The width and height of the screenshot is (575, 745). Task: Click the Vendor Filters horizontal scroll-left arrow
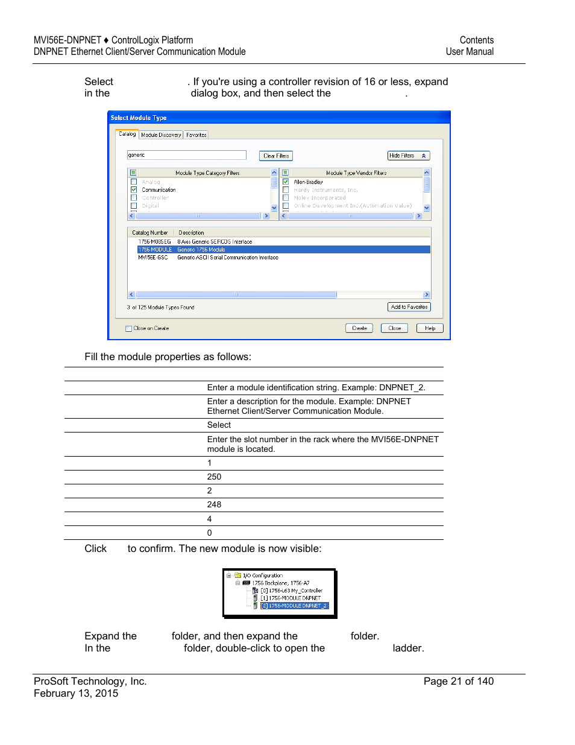coord(284,216)
